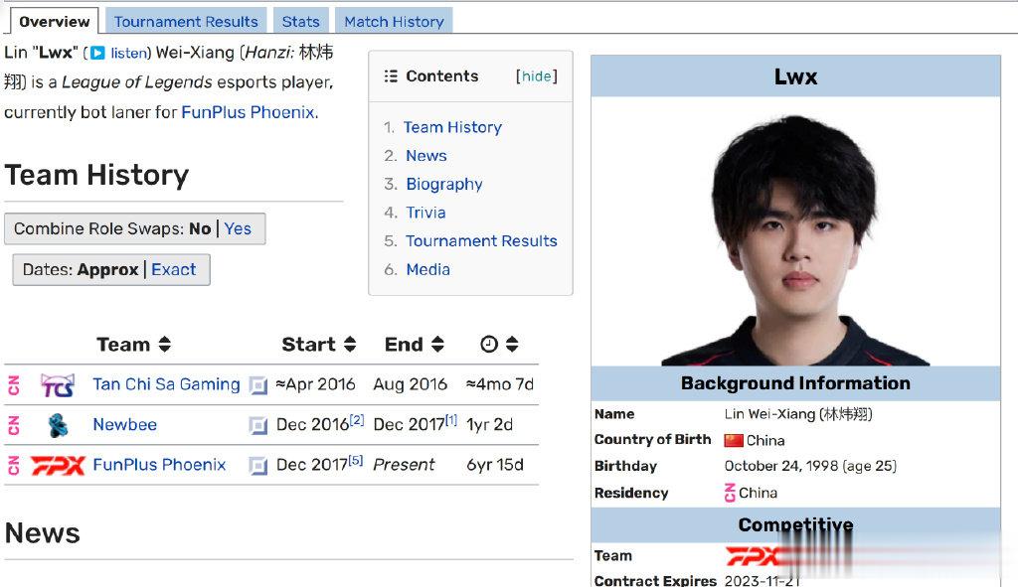Image resolution: width=1018 pixels, height=587 pixels.
Task: Open the Tan Chi Sa Gaming team page
Action: [x=166, y=384]
